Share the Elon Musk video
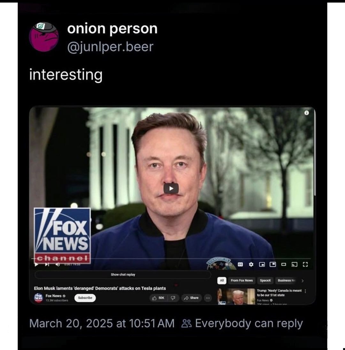The image size is (345, 350). [191, 298]
